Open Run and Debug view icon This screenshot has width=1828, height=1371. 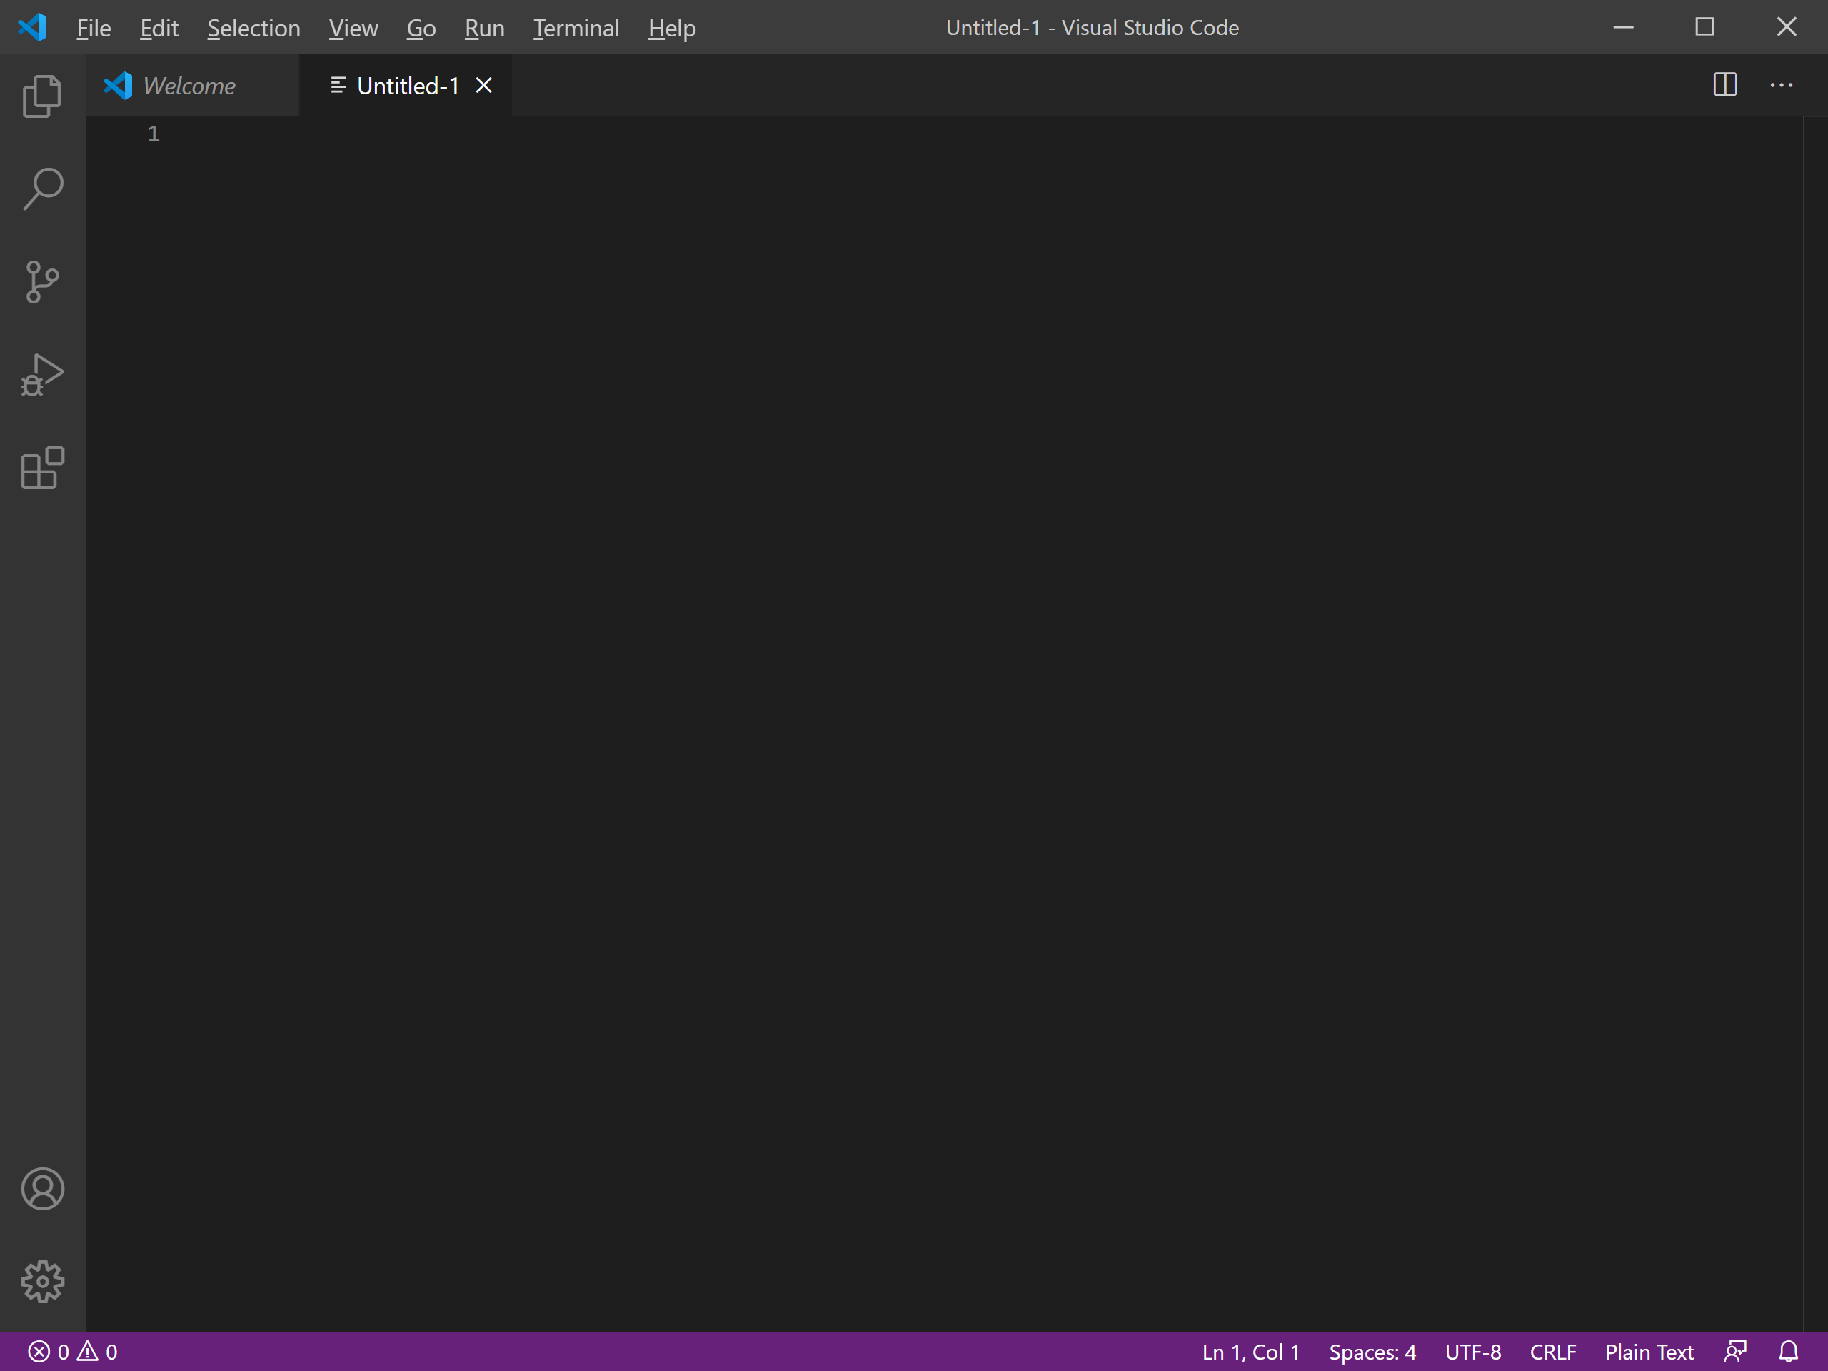coord(42,375)
